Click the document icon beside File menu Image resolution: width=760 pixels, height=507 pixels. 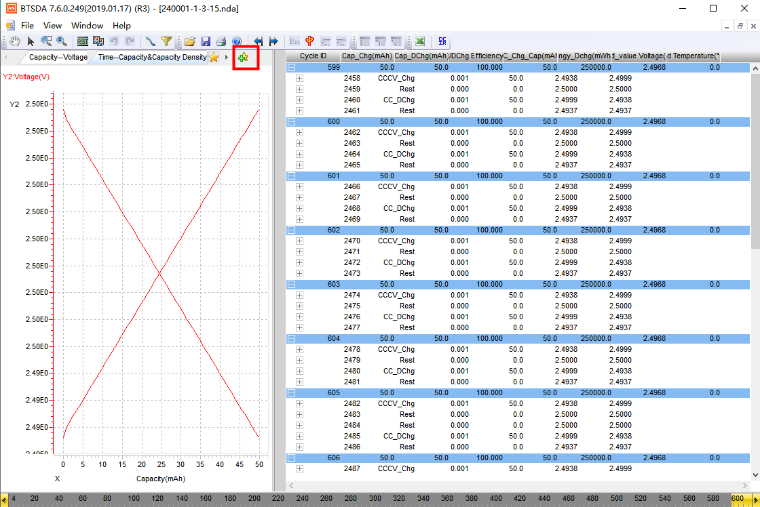click(10, 25)
